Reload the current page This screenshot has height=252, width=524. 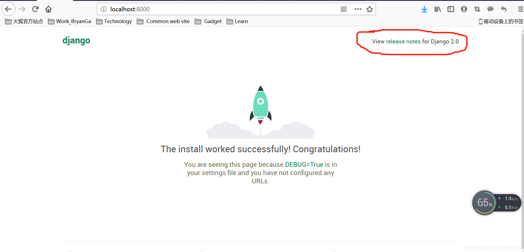pyautogui.click(x=35, y=9)
